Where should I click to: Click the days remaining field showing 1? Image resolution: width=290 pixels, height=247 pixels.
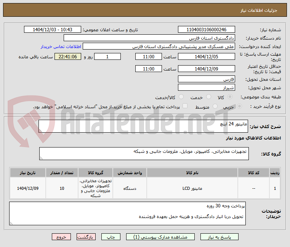tap(107, 56)
